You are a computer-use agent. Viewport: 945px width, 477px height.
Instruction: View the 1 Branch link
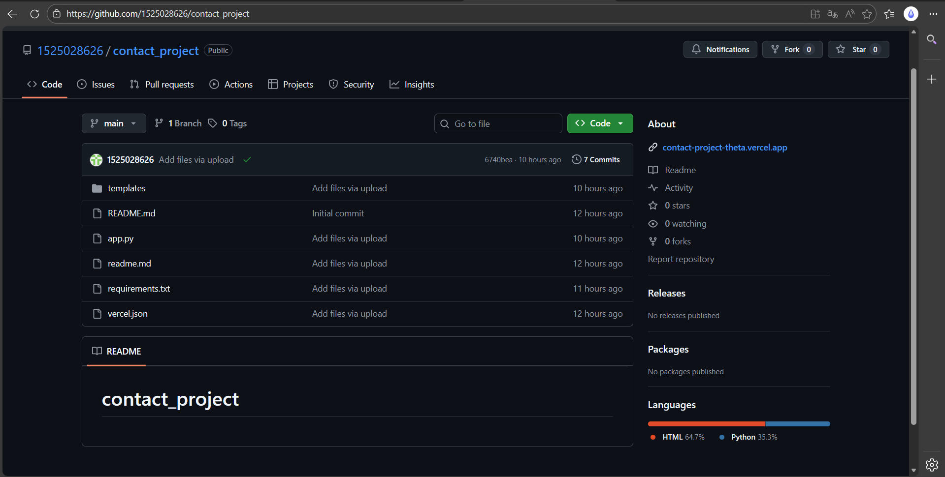pyautogui.click(x=178, y=123)
